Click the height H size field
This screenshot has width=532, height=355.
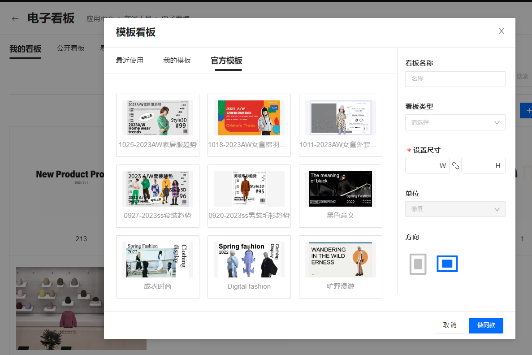tap(483, 165)
